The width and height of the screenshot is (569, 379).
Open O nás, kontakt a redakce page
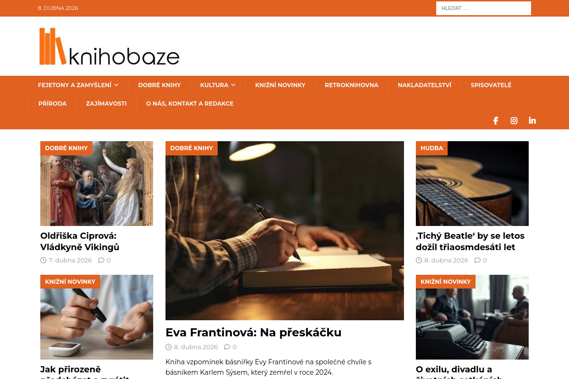190,104
